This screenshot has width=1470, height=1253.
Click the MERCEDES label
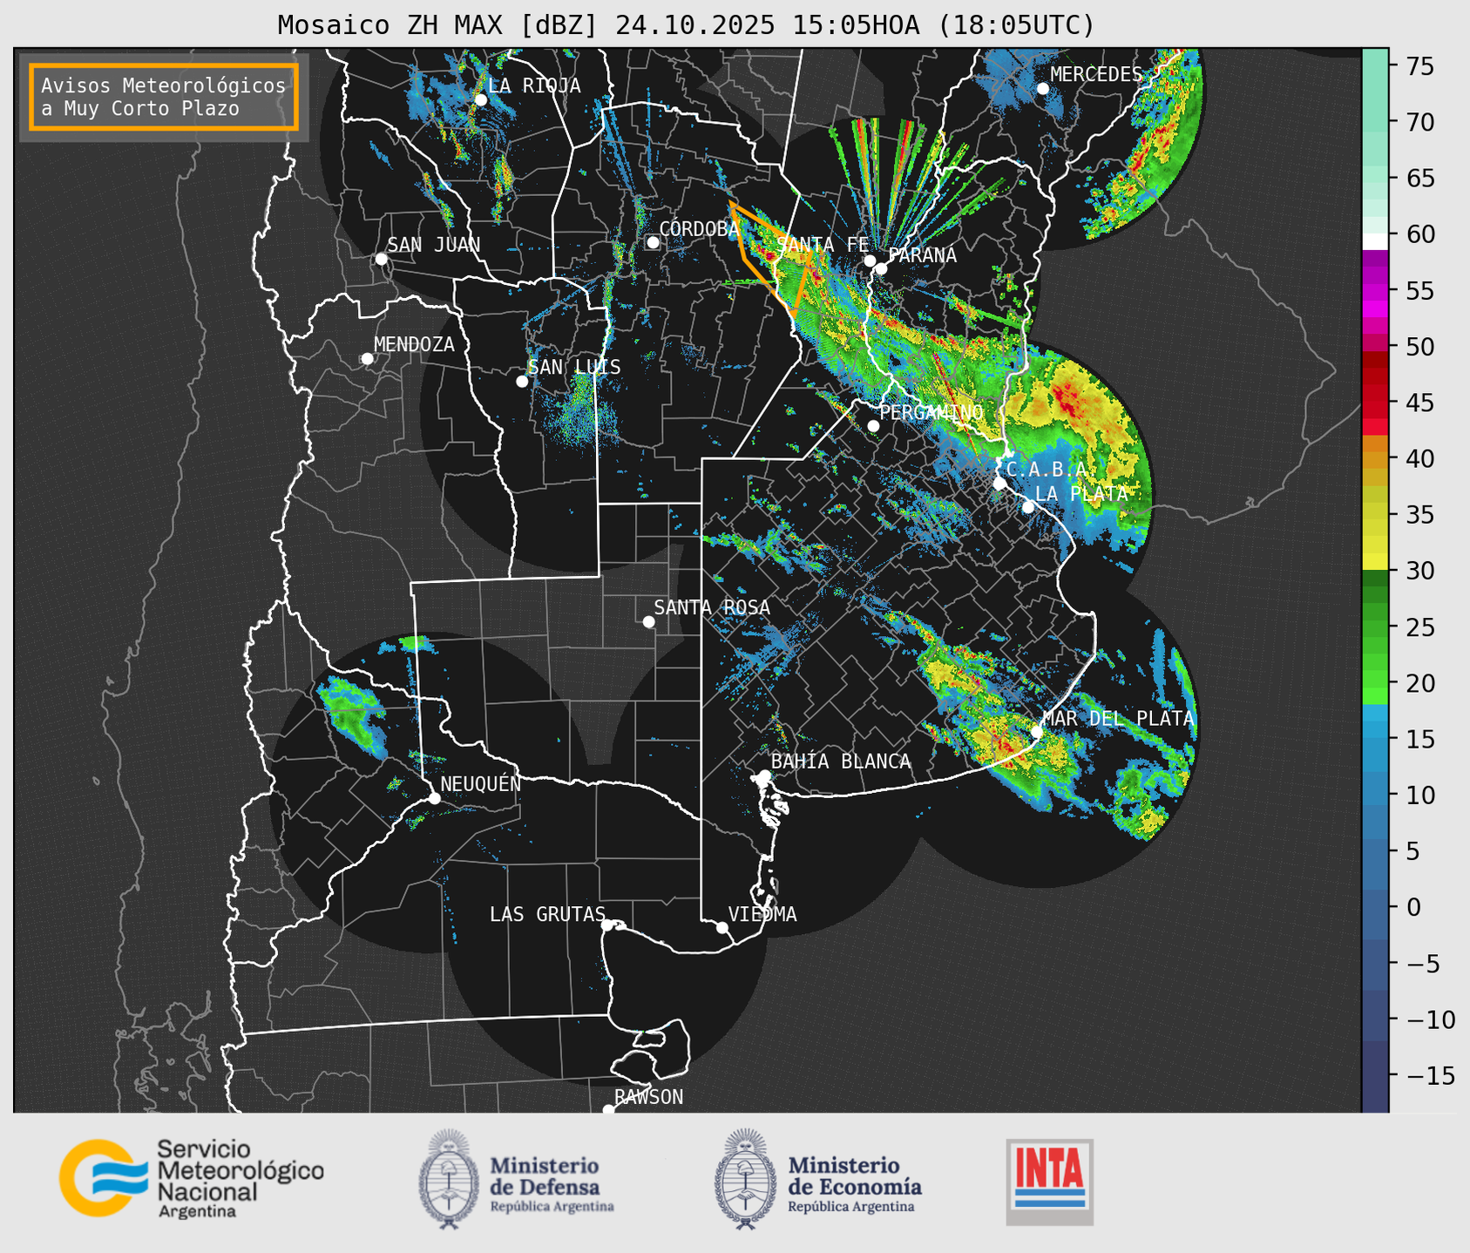click(x=1096, y=75)
